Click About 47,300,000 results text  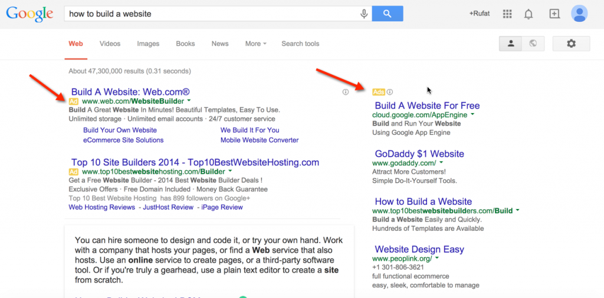point(129,71)
